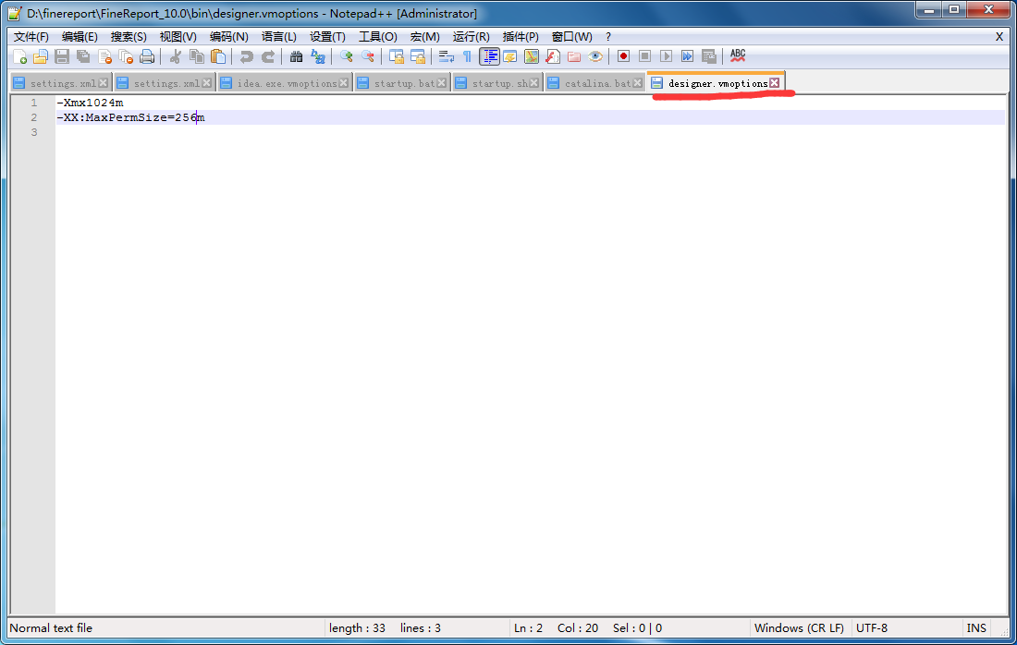Image resolution: width=1017 pixels, height=645 pixels.
Task: Toggle word wrap in the toolbar
Action: pos(446,57)
